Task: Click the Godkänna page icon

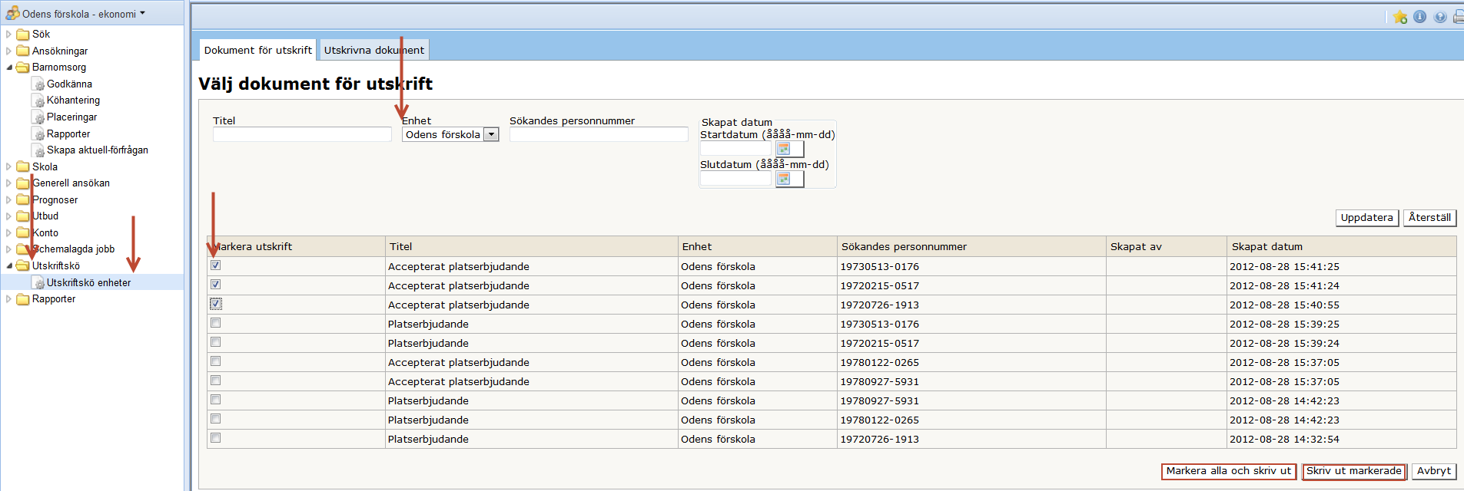Action: (x=38, y=84)
